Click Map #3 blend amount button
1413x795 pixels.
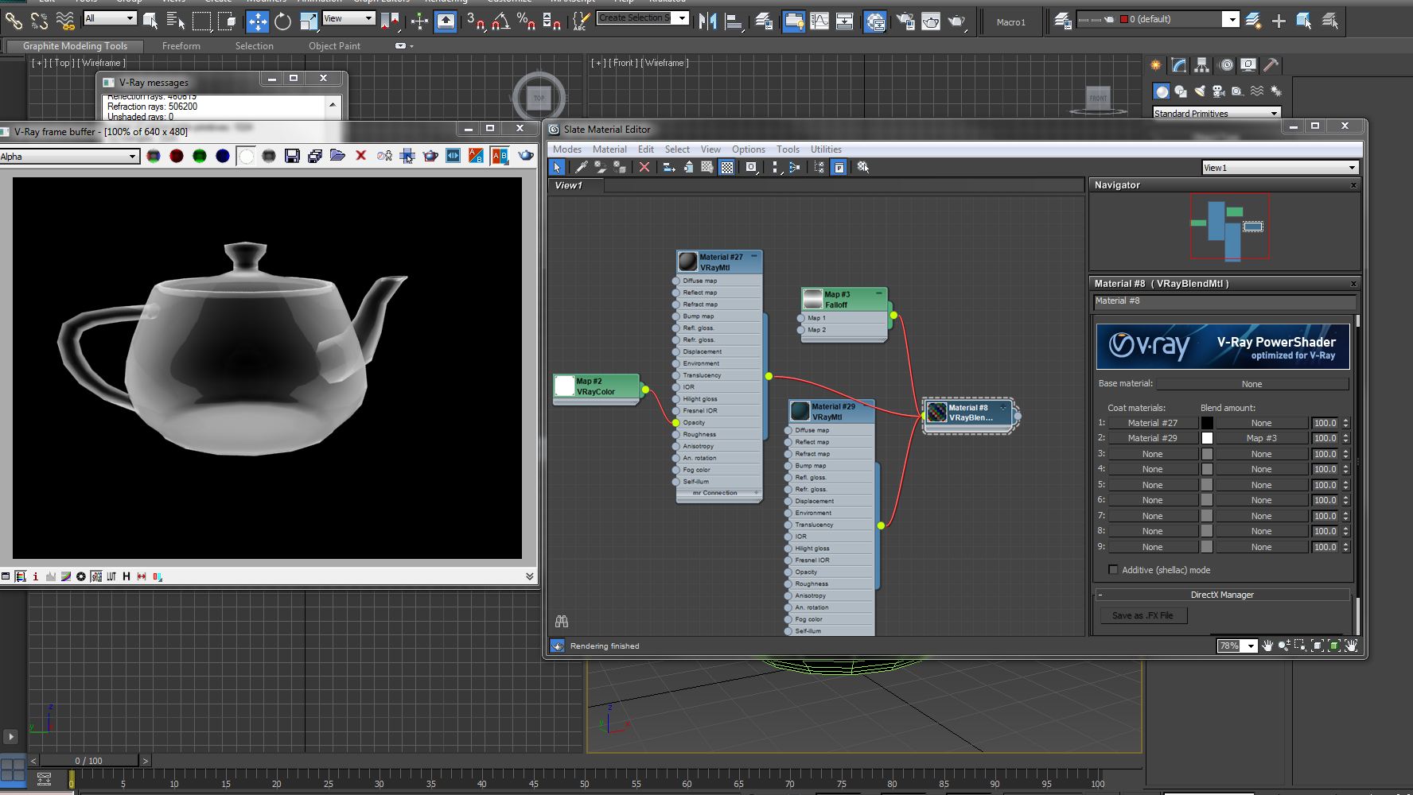click(1261, 438)
